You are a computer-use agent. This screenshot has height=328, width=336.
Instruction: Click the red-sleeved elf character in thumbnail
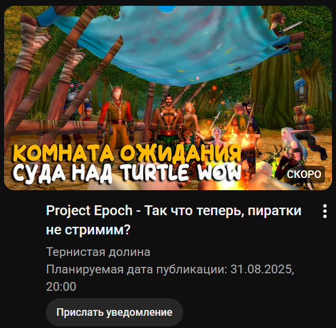pyautogui.click(x=116, y=115)
